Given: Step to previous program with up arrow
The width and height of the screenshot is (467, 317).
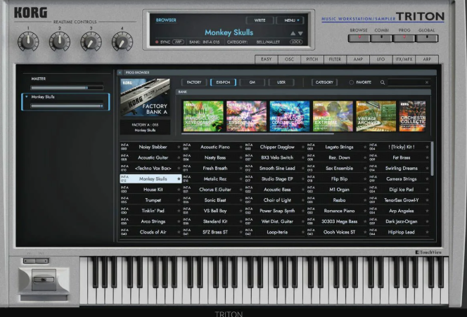Looking at the screenshot, I should (x=293, y=33).
